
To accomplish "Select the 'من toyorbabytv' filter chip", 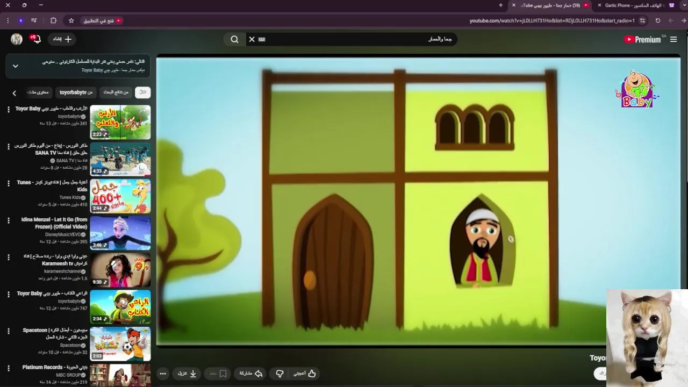I will click(x=76, y=92).
